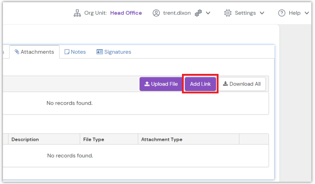
Task: Click the ID card icon on Signatures tab
Action: pos(99,52)
